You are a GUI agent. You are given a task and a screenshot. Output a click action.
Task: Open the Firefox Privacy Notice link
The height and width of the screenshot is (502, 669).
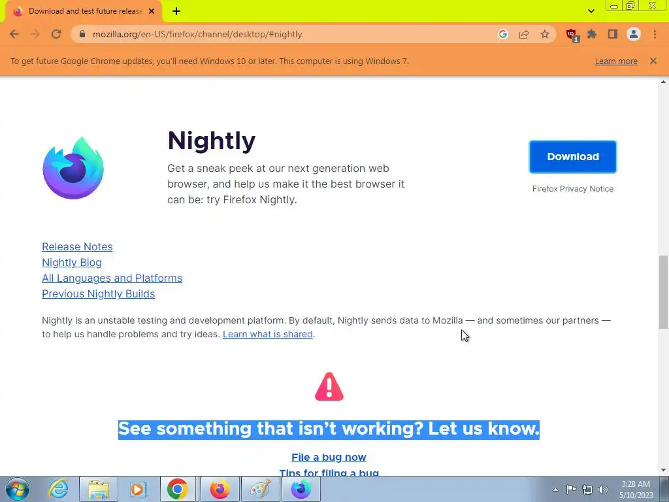pos(572,189)
